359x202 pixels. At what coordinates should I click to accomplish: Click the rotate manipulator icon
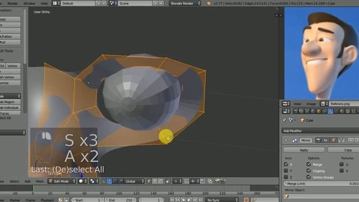[115, 181]
